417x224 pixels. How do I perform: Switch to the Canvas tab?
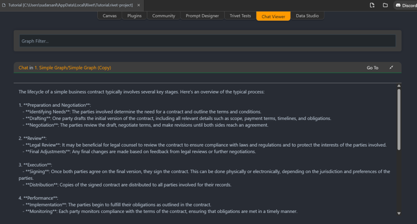coord(109,16)
